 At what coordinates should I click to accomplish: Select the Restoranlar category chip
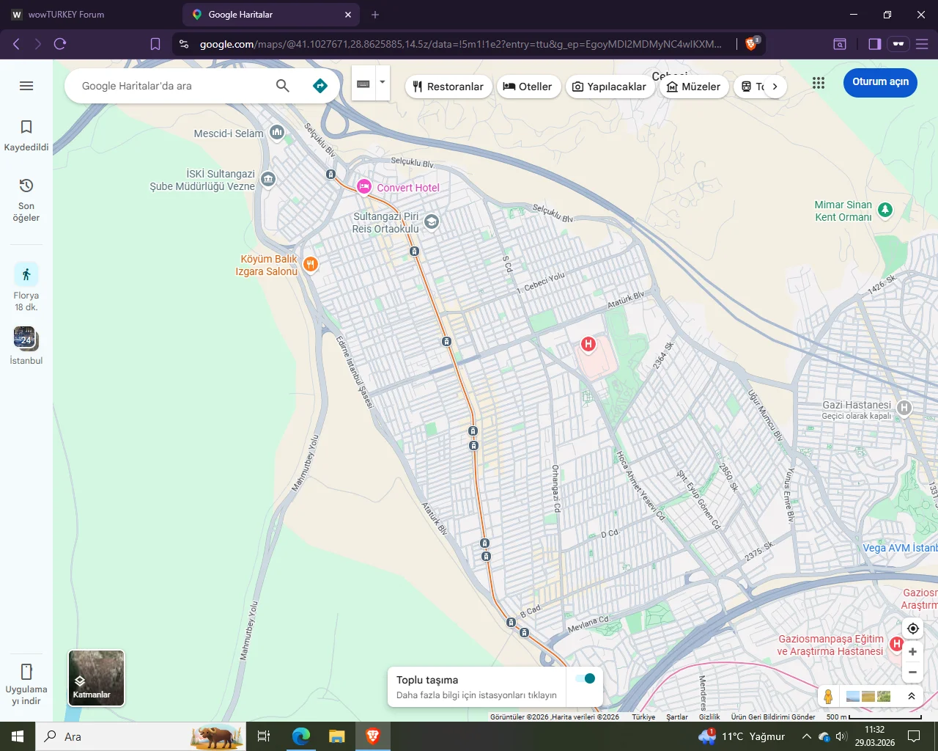pyautogui.click(x=448, y=87)
